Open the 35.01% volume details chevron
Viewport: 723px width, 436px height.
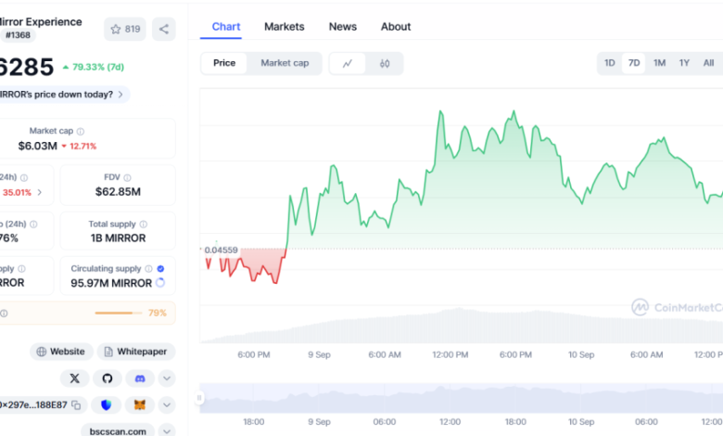point(40,192)
